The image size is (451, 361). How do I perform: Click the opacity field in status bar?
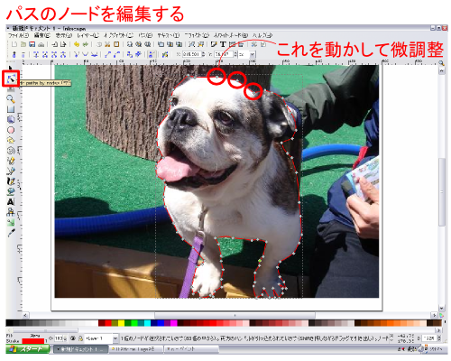[x=59, y=338]
